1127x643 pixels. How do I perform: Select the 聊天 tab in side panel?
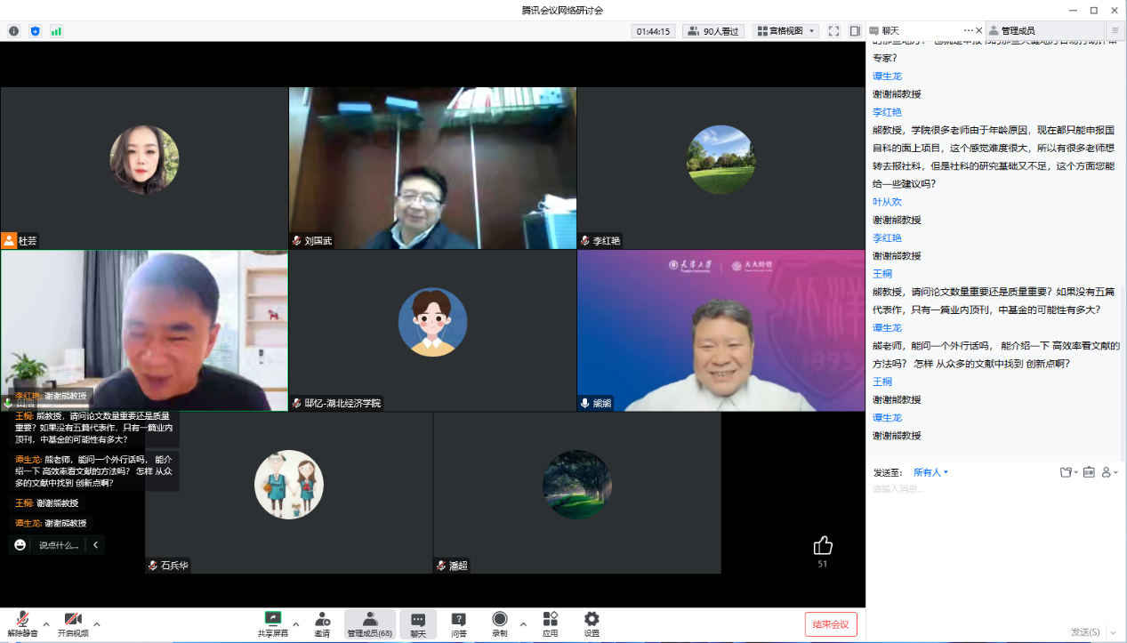pos(890,30)
